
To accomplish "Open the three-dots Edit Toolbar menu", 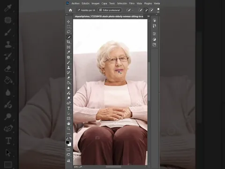I will (x=68, y=134).
